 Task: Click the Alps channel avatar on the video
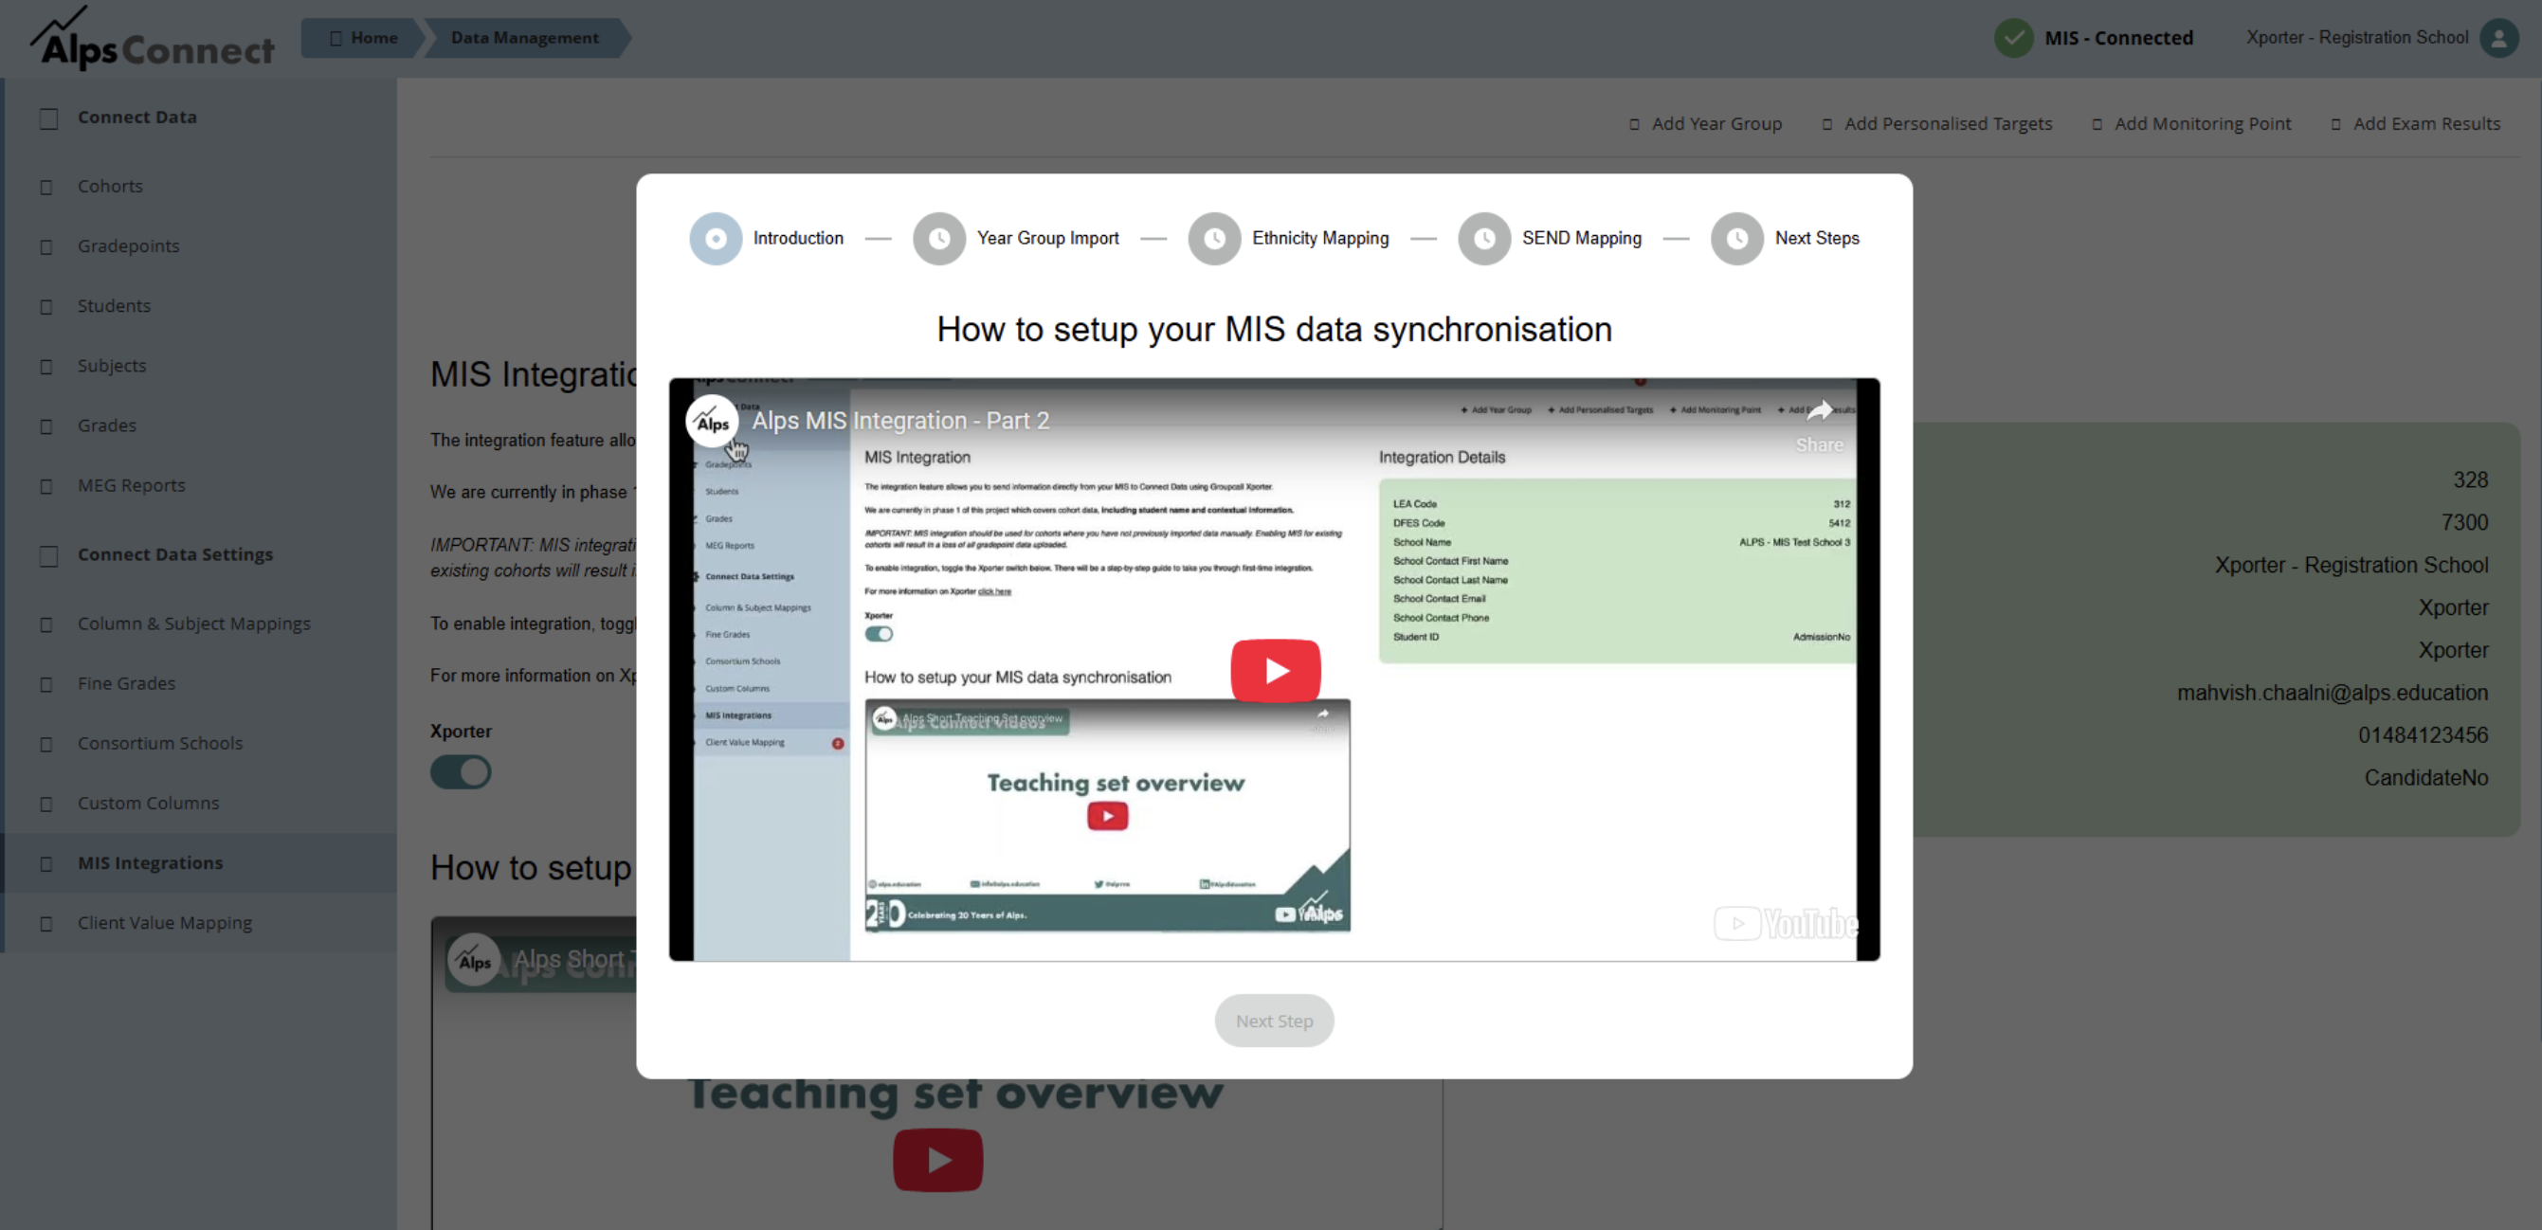(713, 423)
